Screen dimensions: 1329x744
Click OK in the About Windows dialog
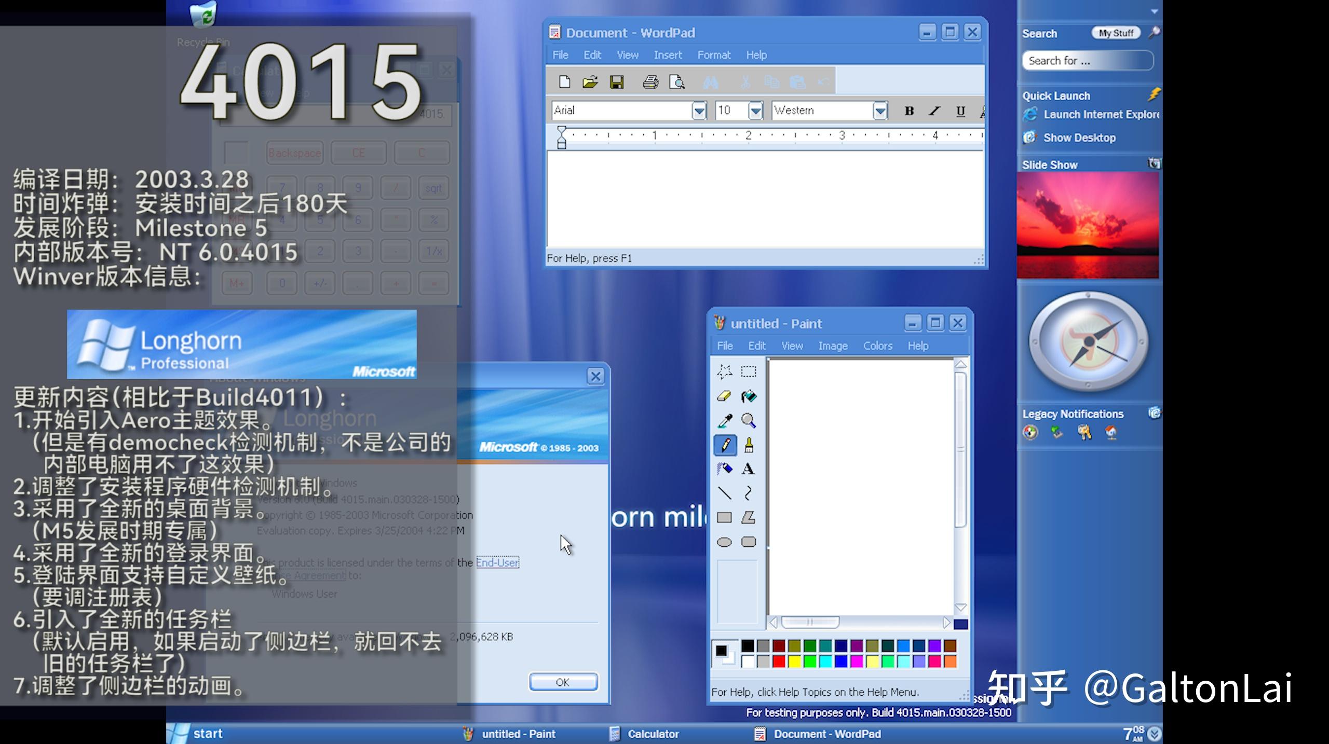(x=563, y=682)
